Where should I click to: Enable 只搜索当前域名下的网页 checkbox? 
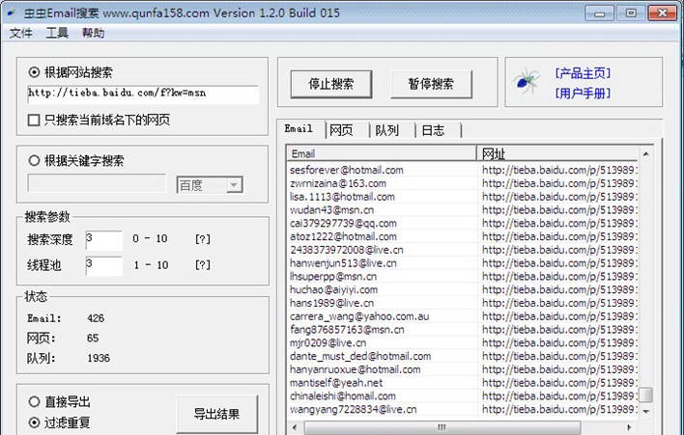pyautogui.click(x=36, y=121)
